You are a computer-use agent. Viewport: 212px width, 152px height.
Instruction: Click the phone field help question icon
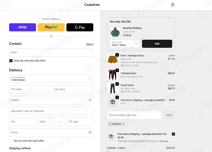90,133
